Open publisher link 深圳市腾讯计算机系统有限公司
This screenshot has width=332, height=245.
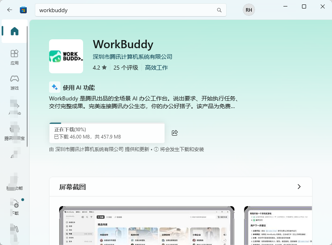tap(132, 57)
